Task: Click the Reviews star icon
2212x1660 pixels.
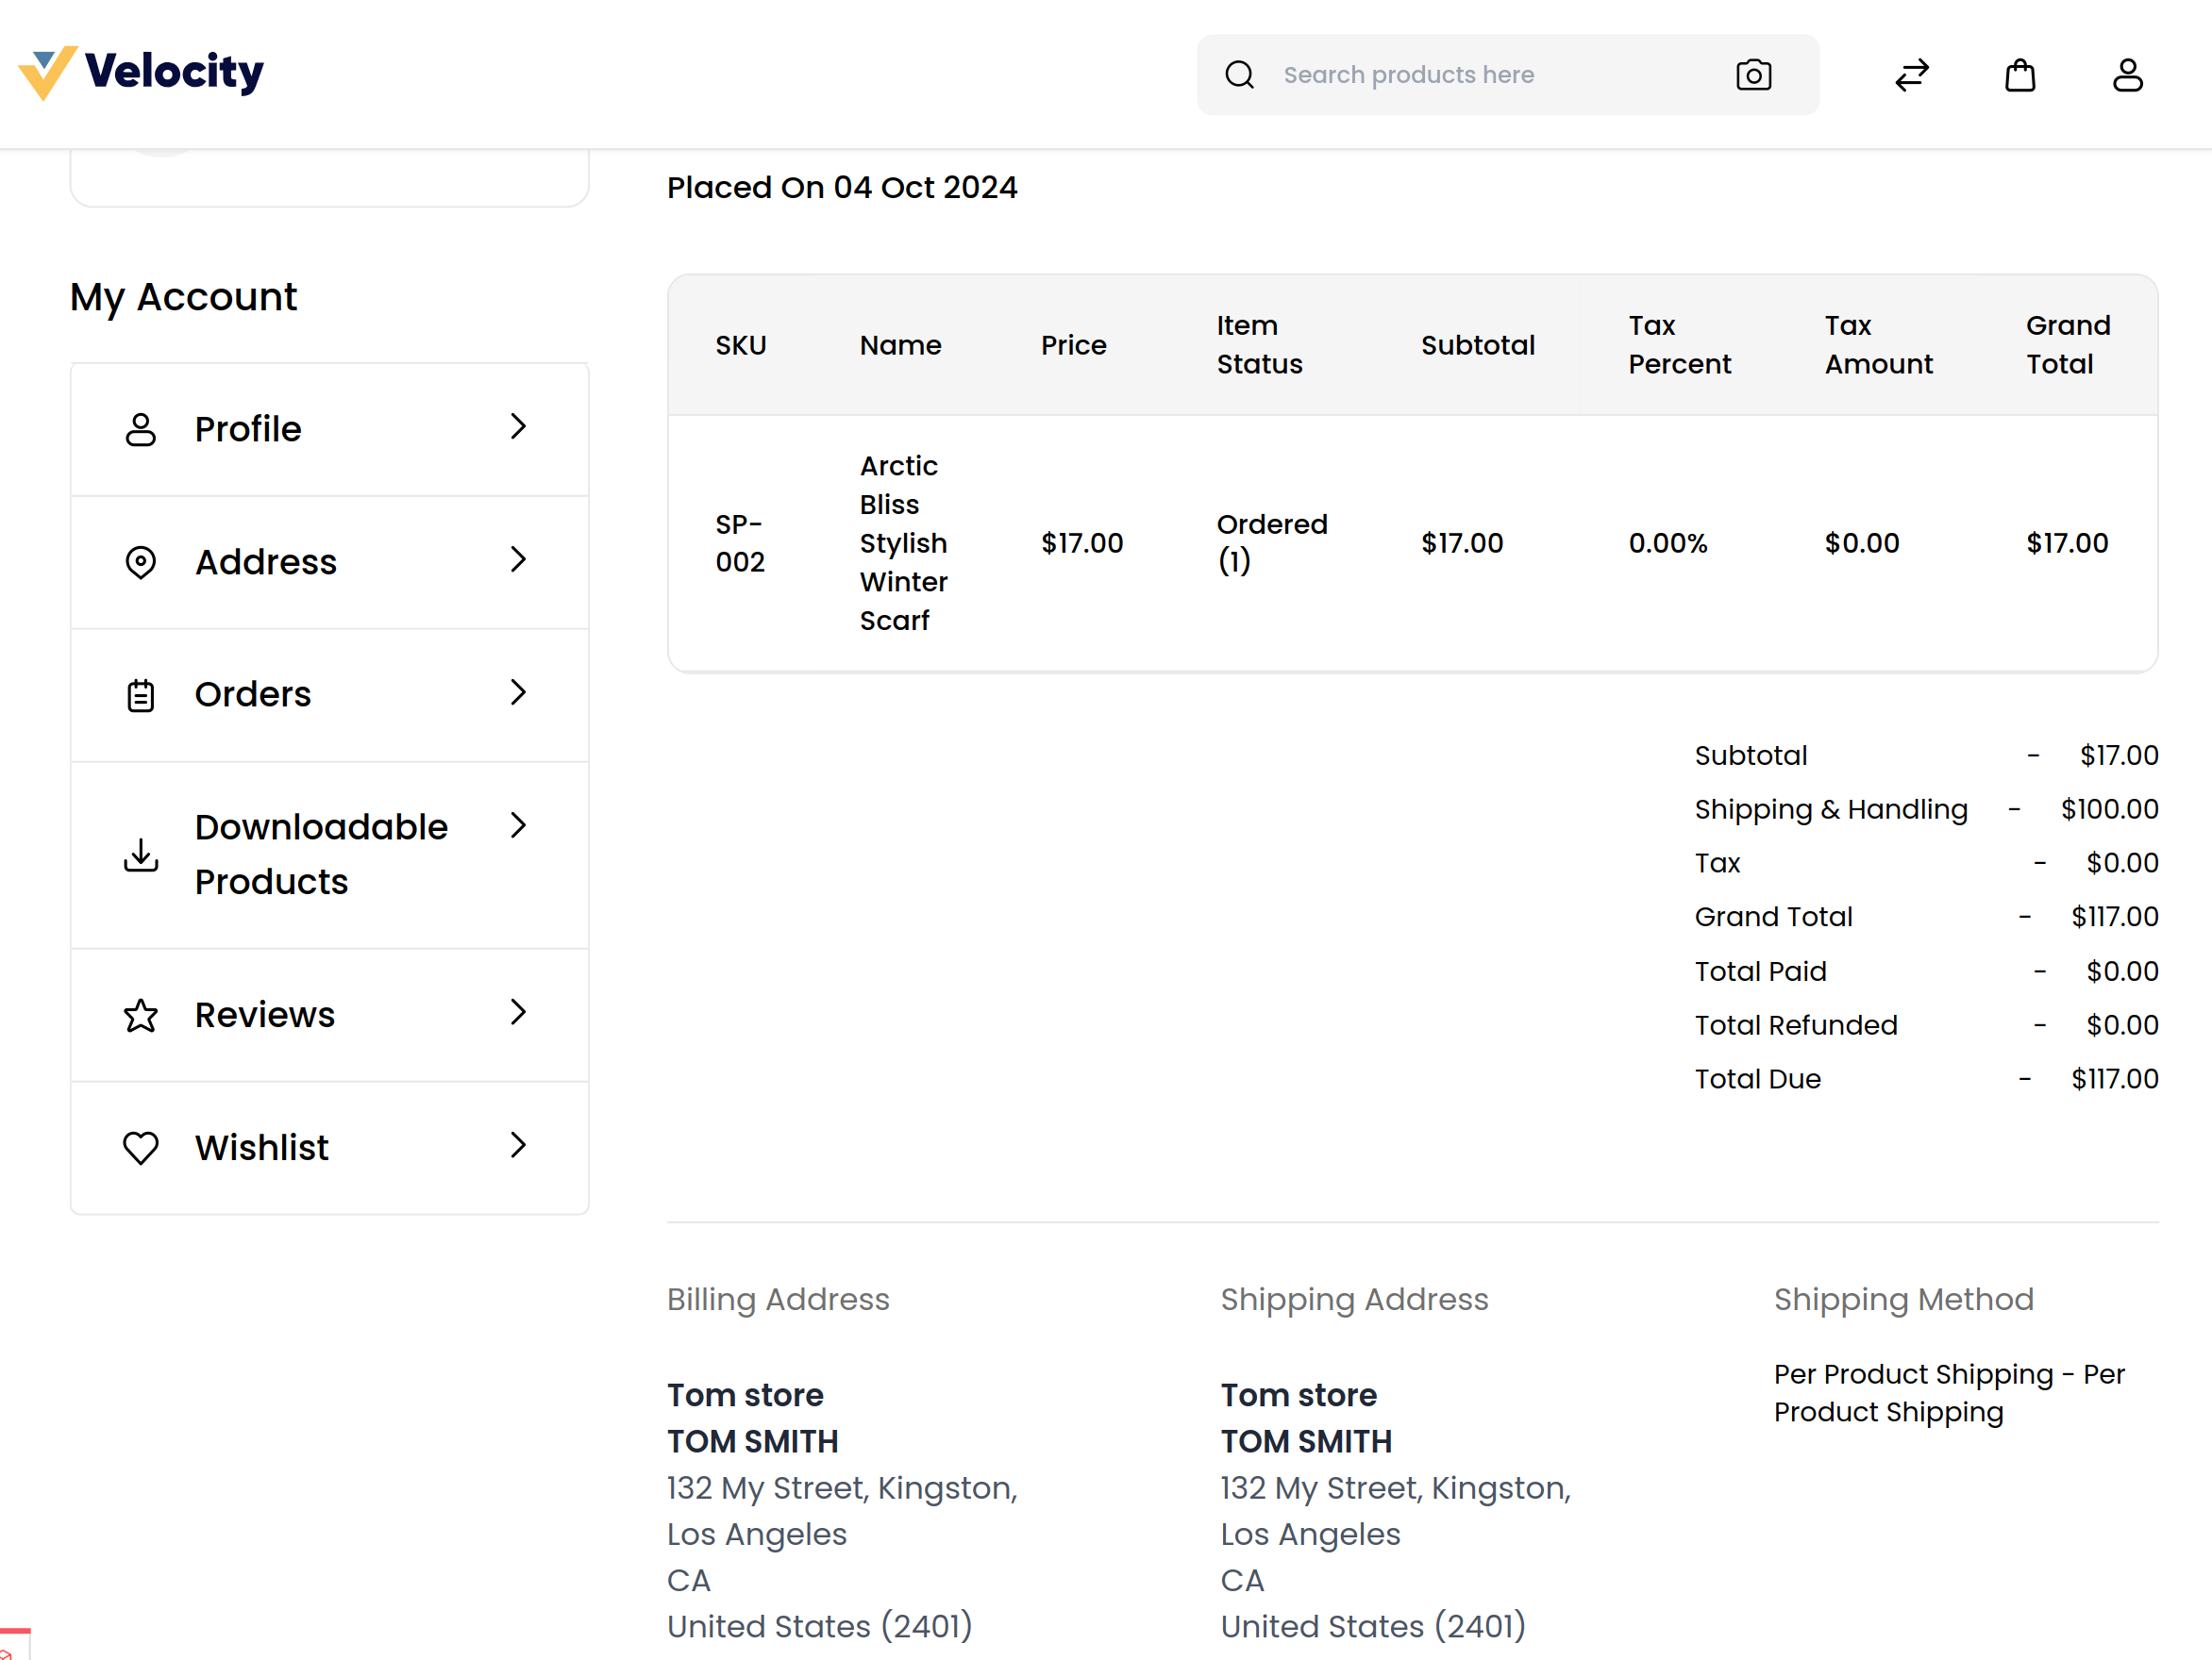Action: click(x=141, y=1016)
